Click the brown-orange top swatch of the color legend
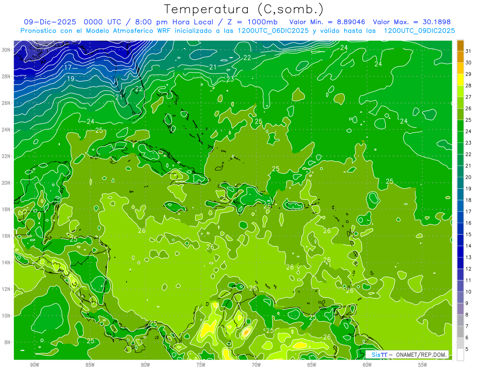Image resolution: width=479 pixels, height=370 pixels. pyautogui.click(x=460, y=46)
